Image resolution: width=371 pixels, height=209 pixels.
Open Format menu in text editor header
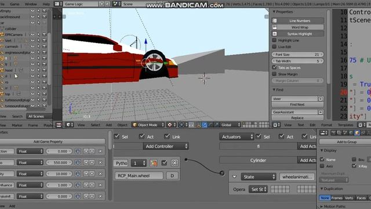click(326, 125)
